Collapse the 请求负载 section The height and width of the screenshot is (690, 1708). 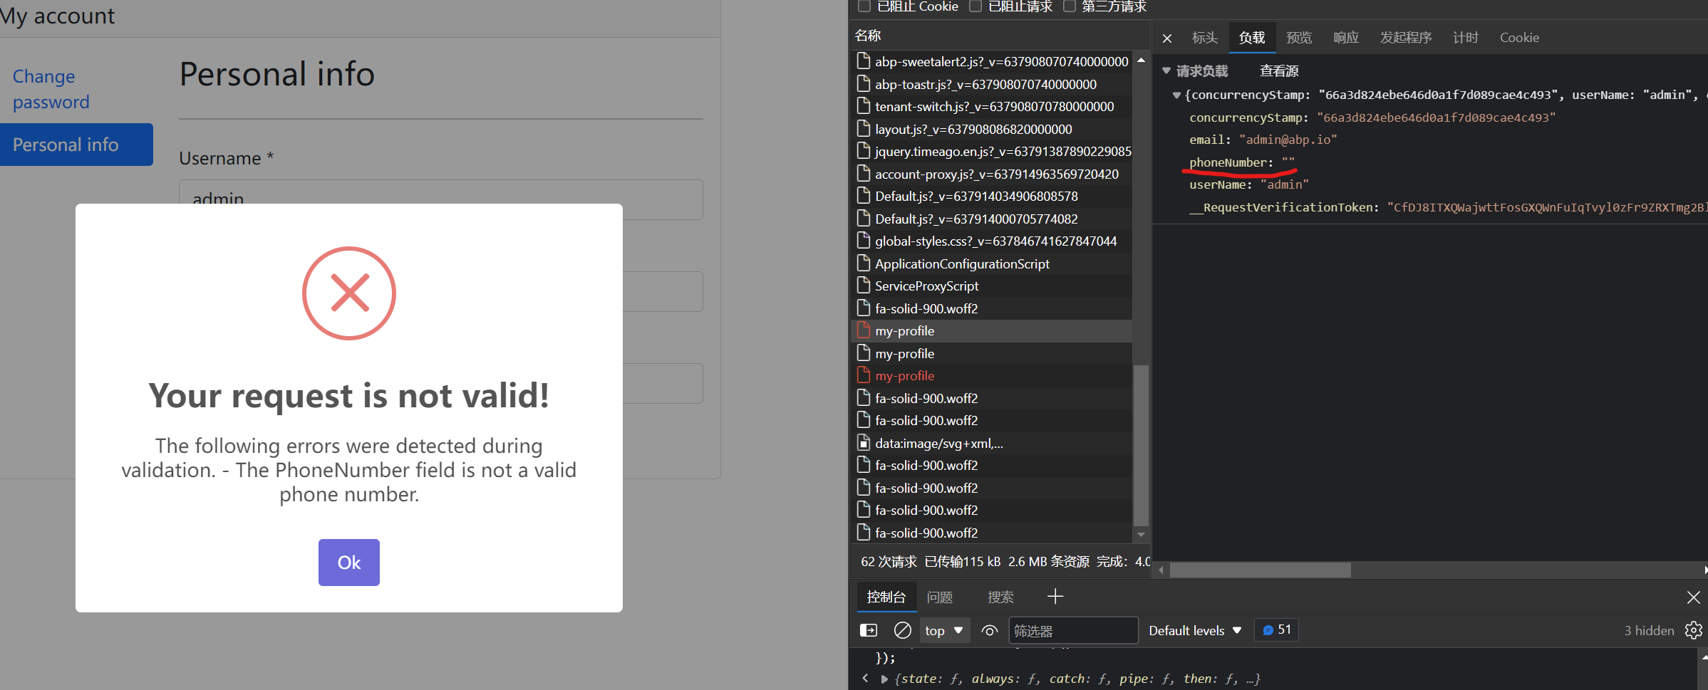tap(1166, 70)
